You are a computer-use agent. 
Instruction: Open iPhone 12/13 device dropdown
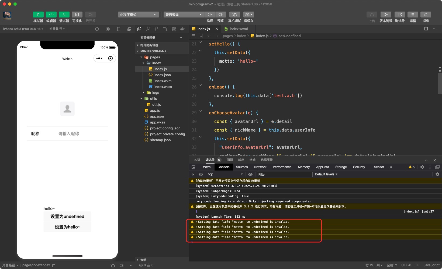click(x=23, y=29)
